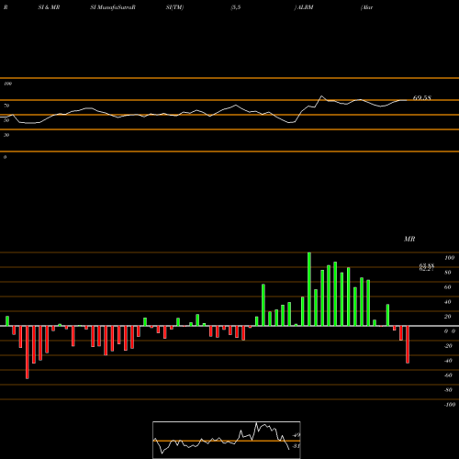Click the deepest red bar at chart's left
The width and height of the screenshot is (459, 459).
28,353
